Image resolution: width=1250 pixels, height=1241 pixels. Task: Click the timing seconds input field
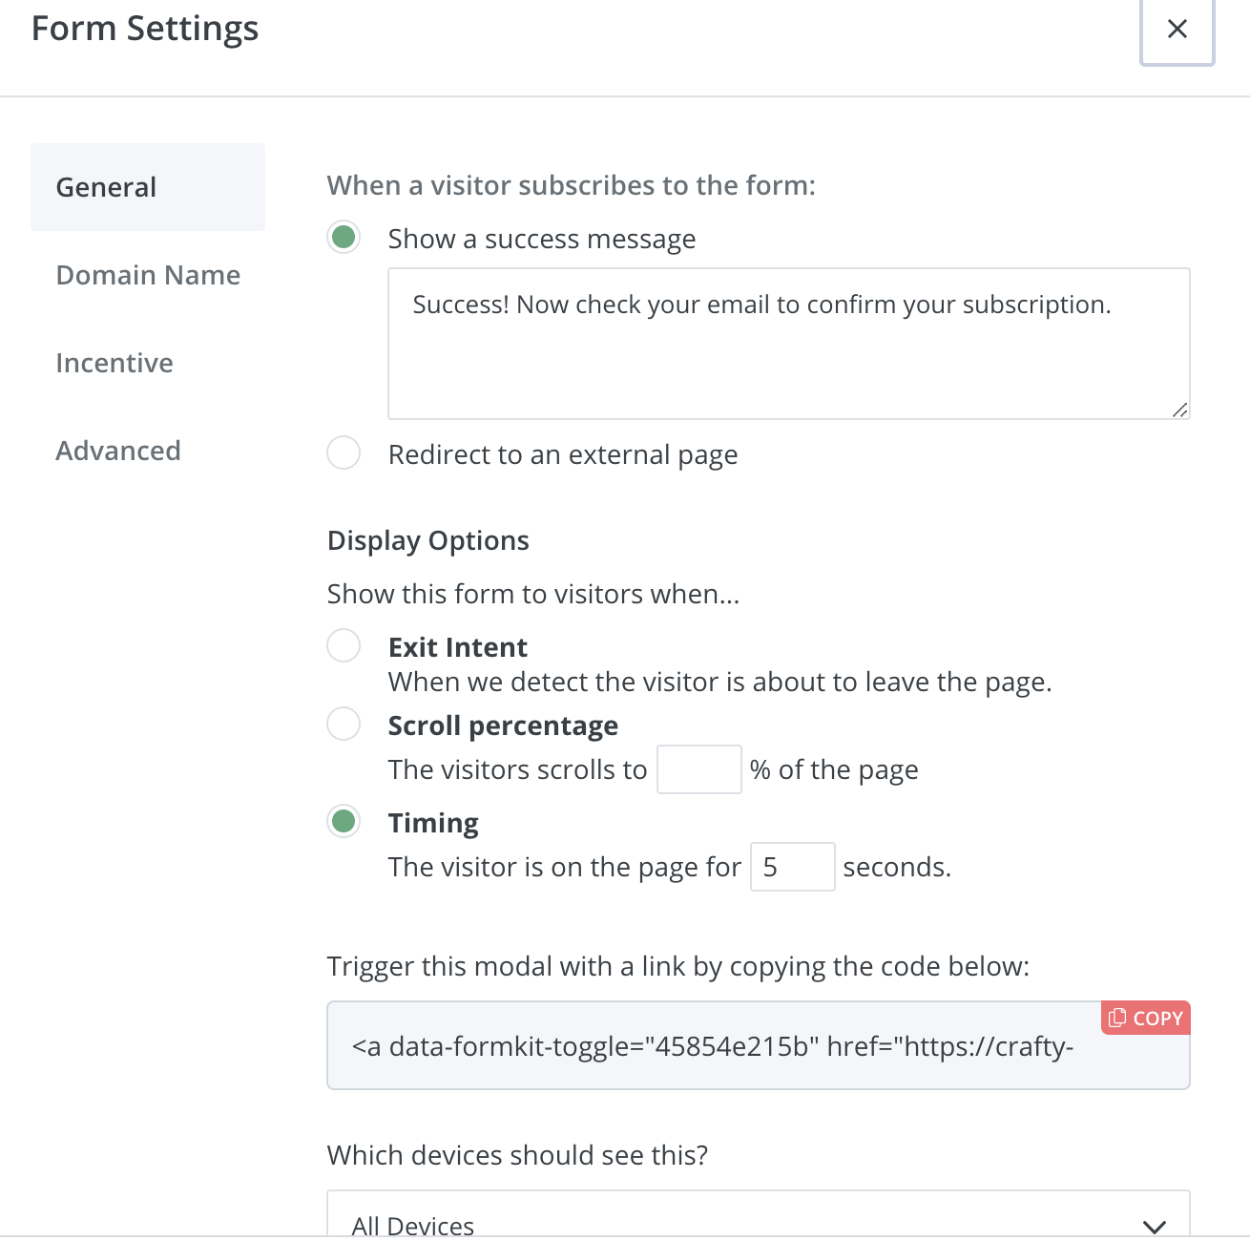click(793, 867)
